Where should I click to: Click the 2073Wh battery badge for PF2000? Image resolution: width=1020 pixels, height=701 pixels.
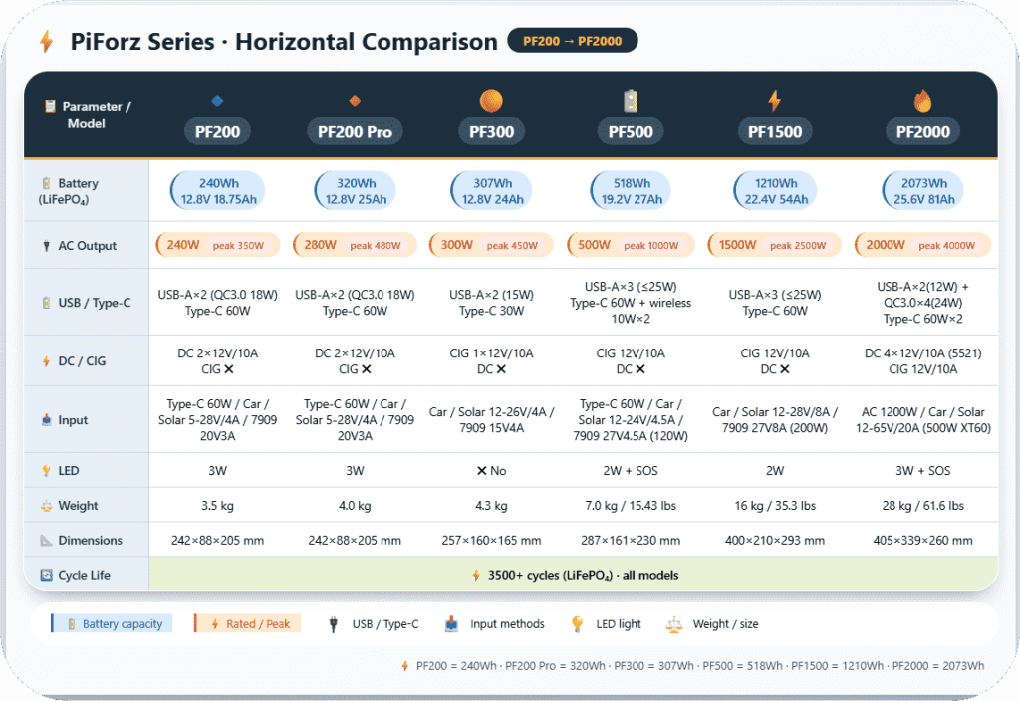(924, 191)
